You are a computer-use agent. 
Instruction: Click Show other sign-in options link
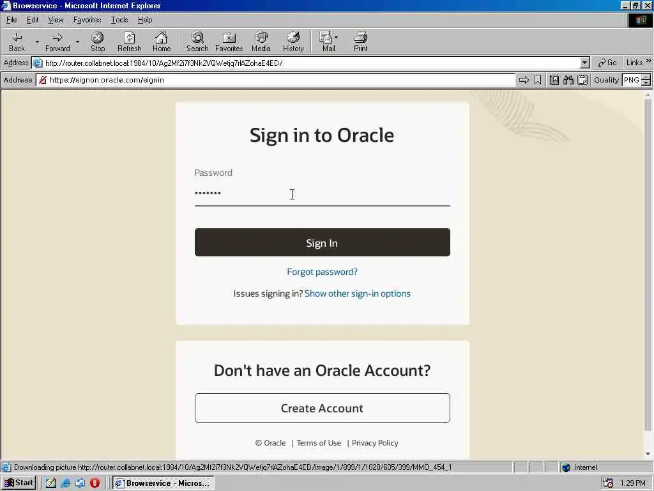tap(358, 293)
